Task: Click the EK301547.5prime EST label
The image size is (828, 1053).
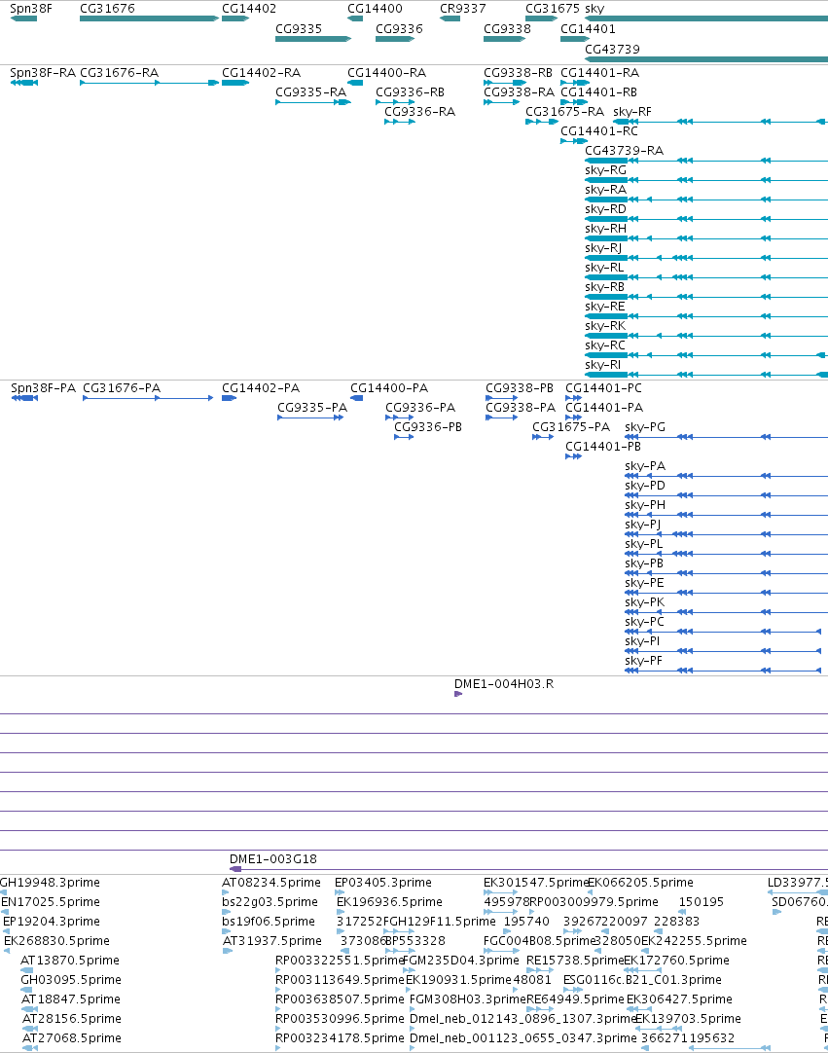Action: [x=536, y=883]
